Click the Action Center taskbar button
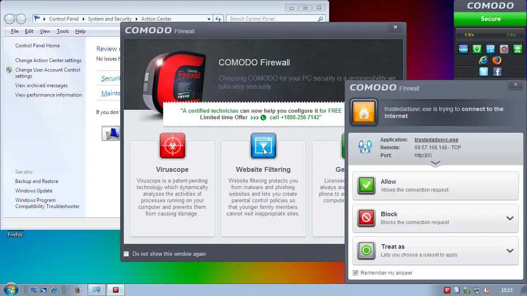The height and width of the screenshot is (296, 527). (x=97, y=290)
